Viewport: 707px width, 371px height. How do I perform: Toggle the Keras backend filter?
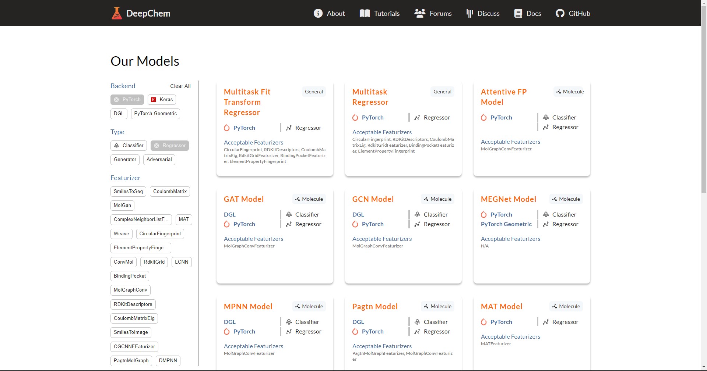(x=162, y=100)
